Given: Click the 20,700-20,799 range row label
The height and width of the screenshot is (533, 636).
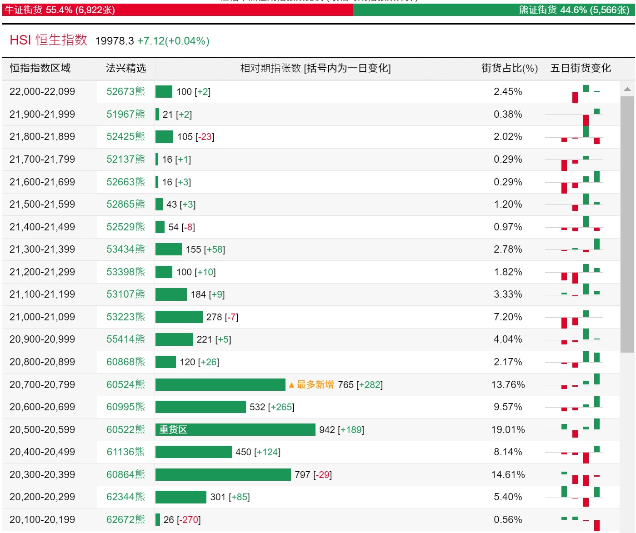Looking at the screenshot, I should pyautogui.click(x=42, y=384).
